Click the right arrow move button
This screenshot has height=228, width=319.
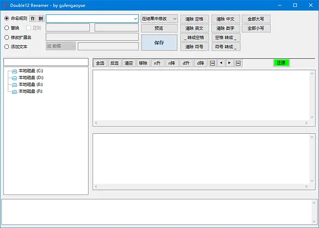coord(229,63)
